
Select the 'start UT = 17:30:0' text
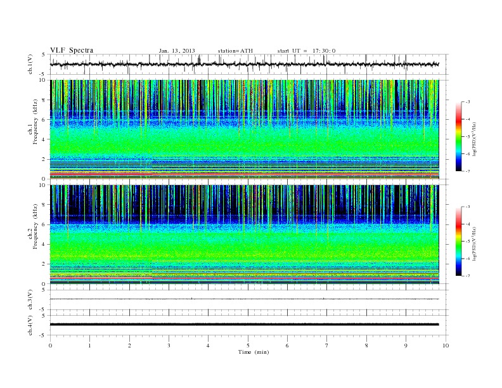tap(306, 51)
